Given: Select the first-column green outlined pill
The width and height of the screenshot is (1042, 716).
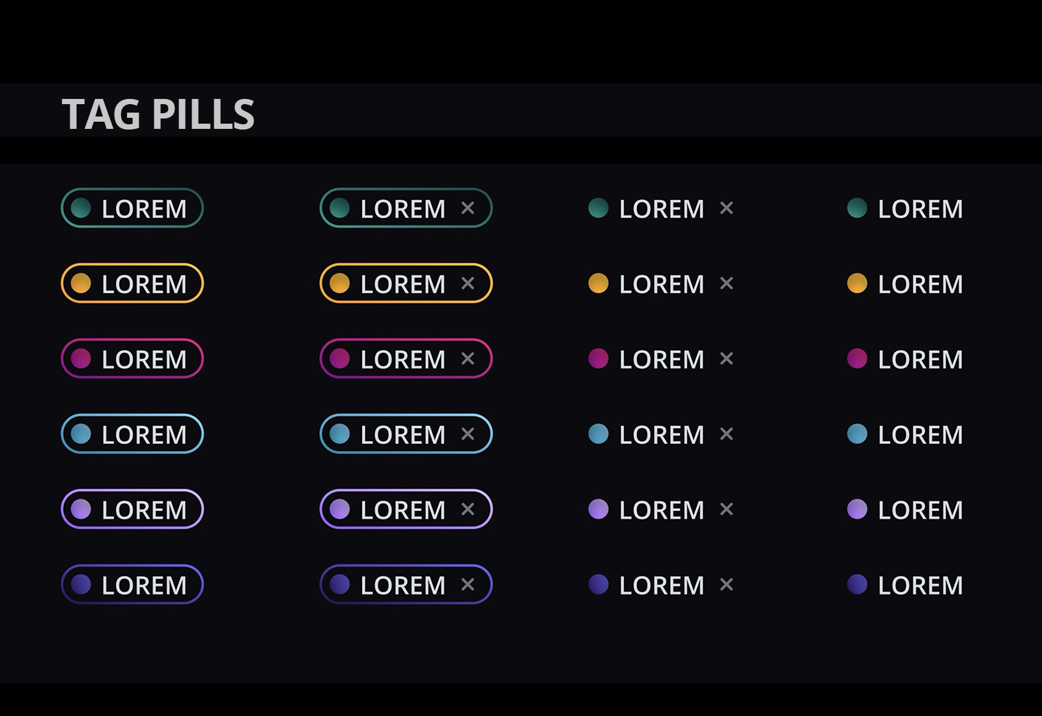Looking at the screenshot, I should pyautogui.click(x=132, y=208).
